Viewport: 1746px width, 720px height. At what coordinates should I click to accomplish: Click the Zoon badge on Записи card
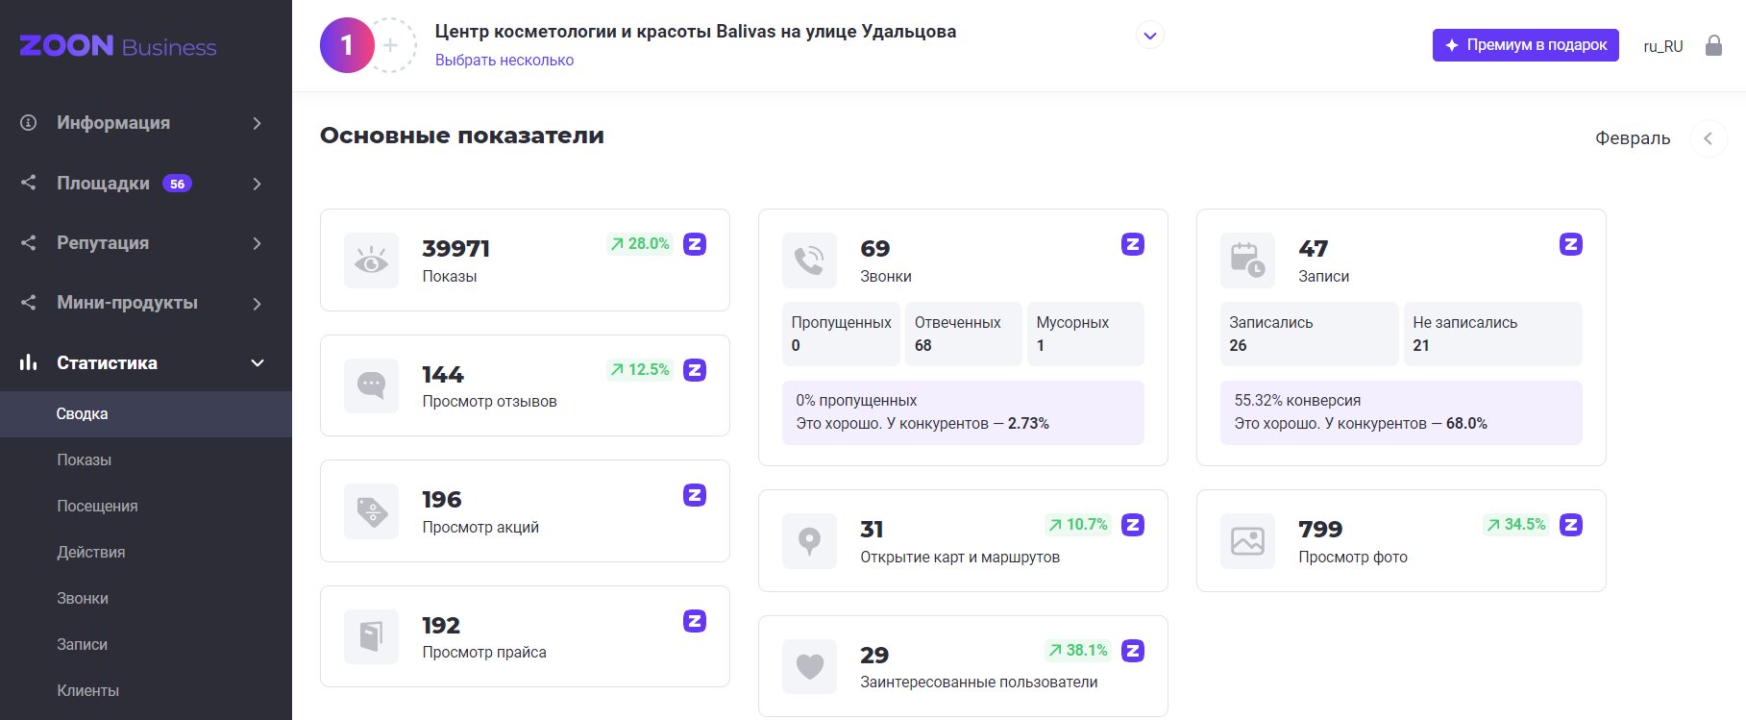tap(1571, 244)
